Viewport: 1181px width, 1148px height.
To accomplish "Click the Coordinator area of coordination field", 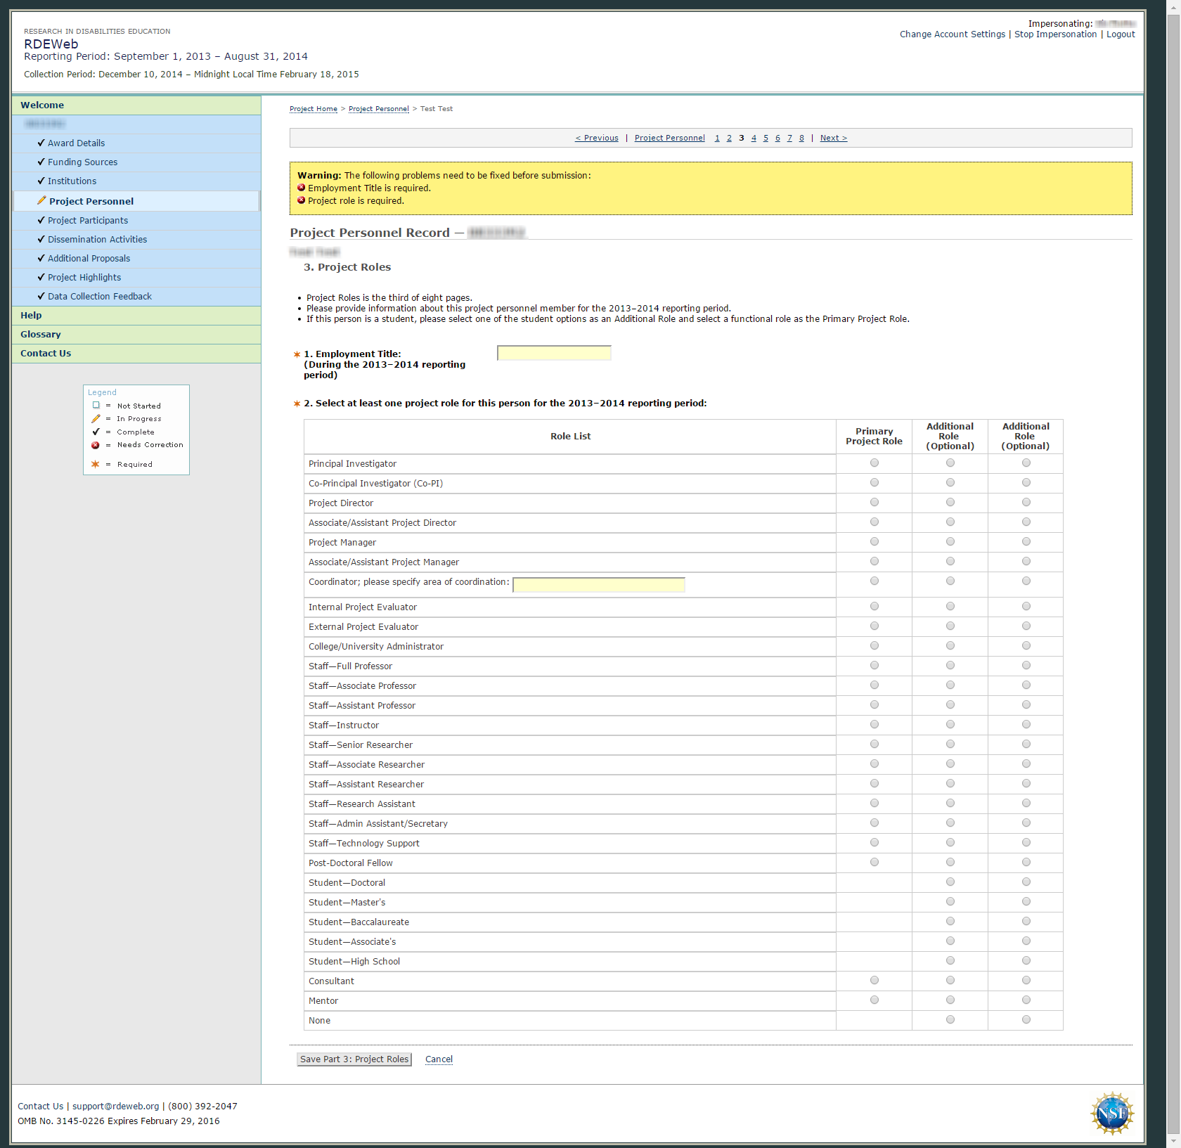I will [x=599, y=585].
